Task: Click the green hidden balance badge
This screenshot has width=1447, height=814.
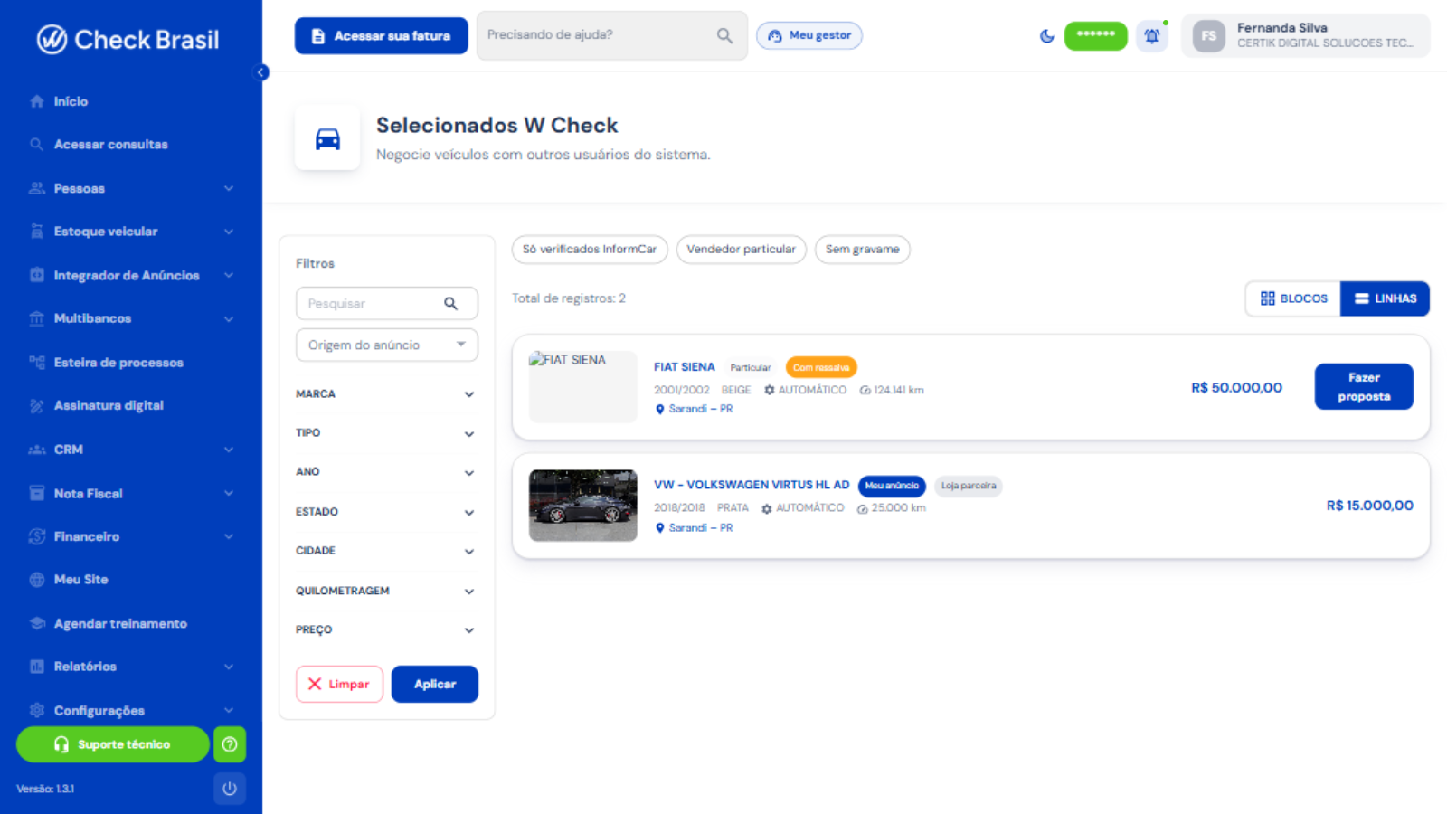Action: tap(1095, 36)
